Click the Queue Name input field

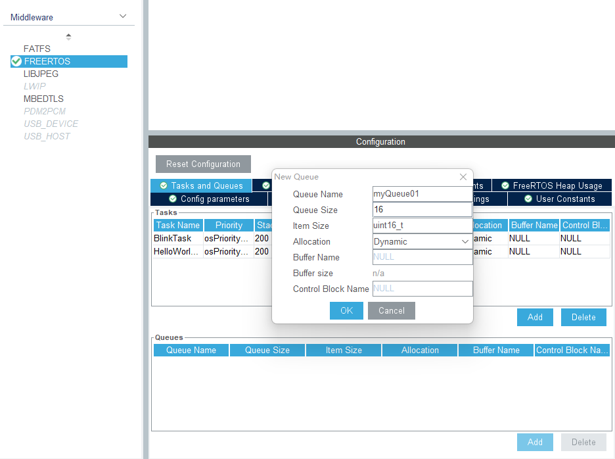coord(421,194)
